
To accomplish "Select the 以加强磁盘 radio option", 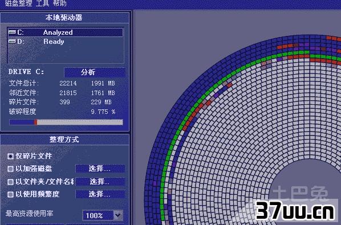I will (10, 169).
